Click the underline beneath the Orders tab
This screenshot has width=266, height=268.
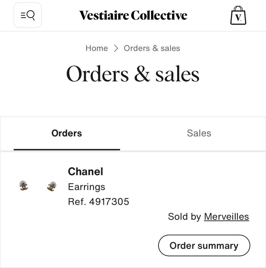(x=66, y=149)
